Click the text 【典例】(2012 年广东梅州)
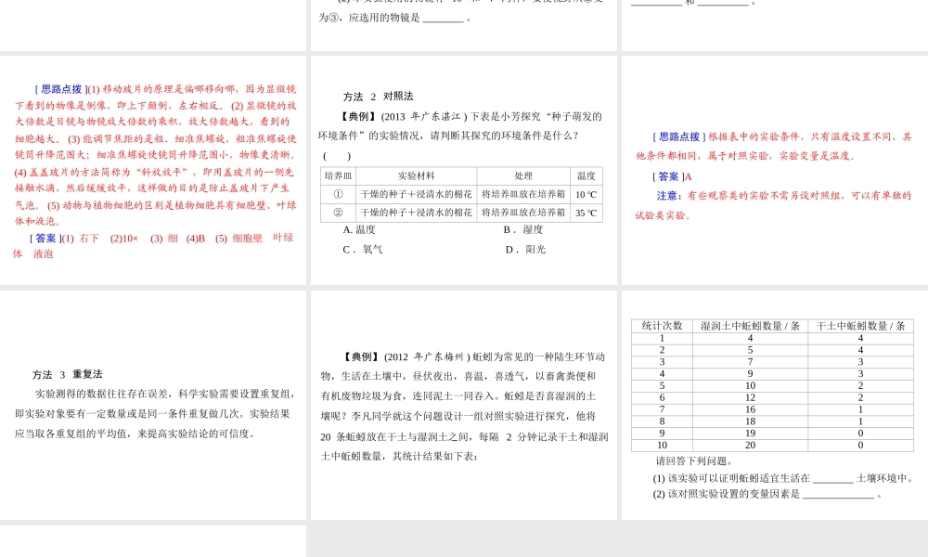 point(407,356)
